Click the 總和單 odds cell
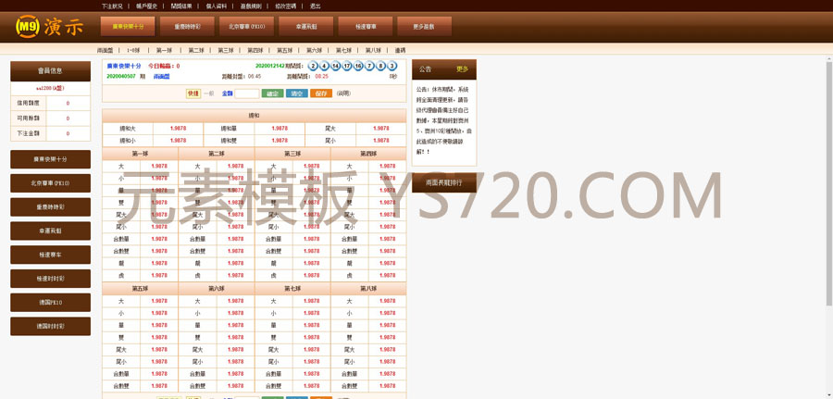This screenshot has height=399, width=833. pos(280,129)
